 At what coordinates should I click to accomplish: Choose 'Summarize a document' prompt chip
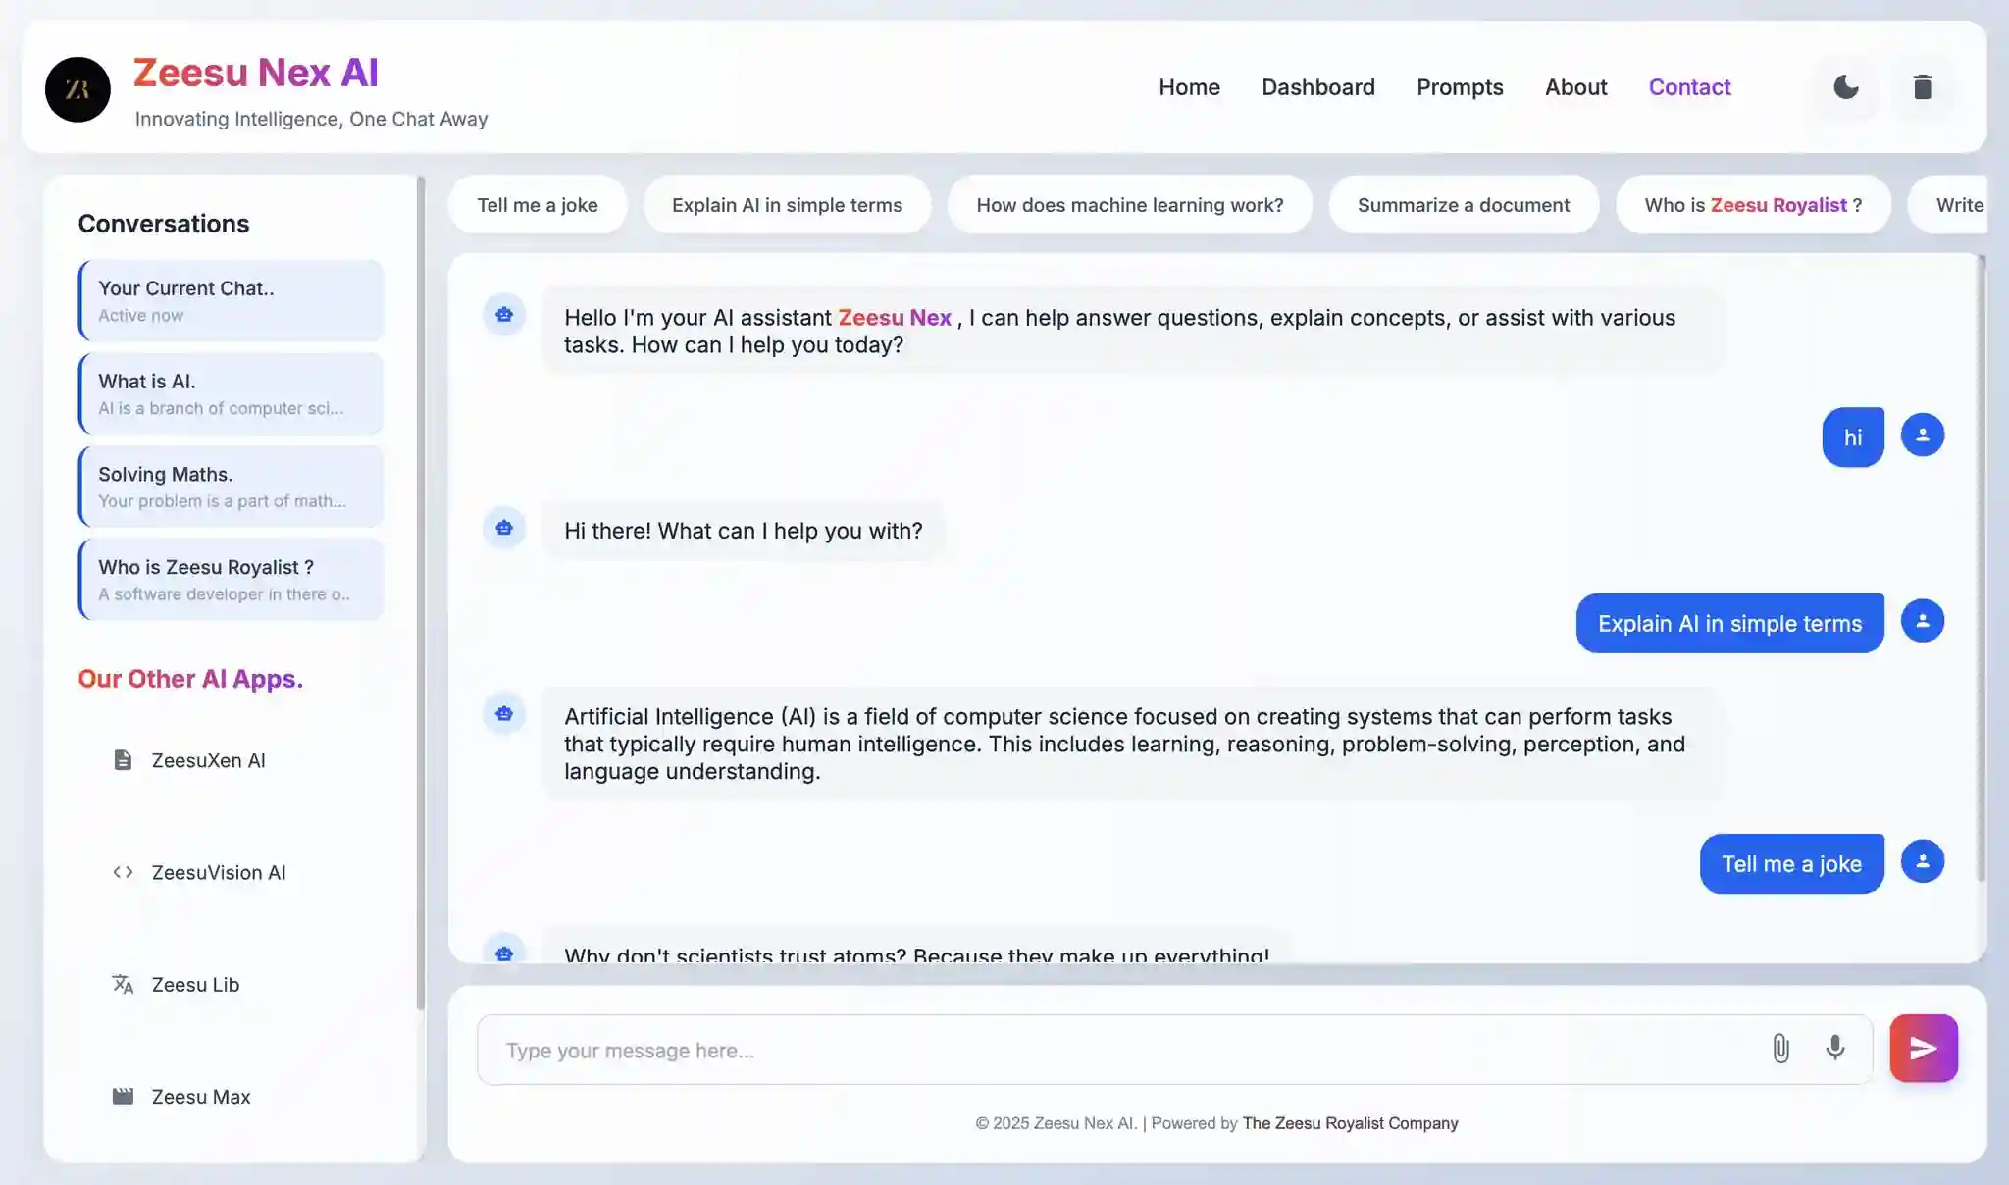click(1463, 205)
